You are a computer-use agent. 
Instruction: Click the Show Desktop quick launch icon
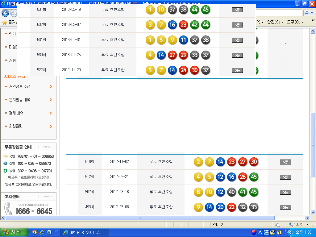49,232
